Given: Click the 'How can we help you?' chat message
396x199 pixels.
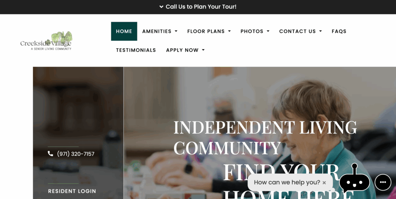Looking at the screenshot, I should pyautogui.click(x=287, y=182).
